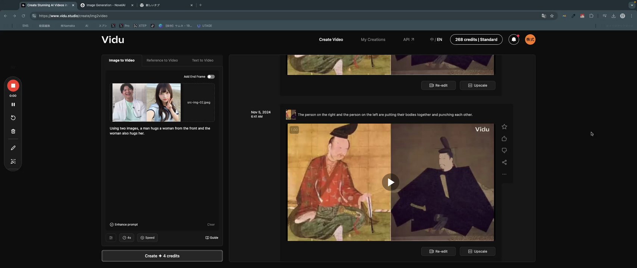Screen dimensions: 637x268
Task: Restart the recording with the circular arrow icon
Action: click(x=13, y=118)
